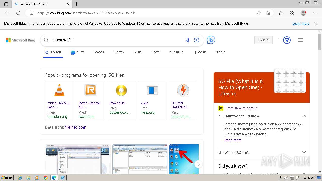The image size is (322, 181).
Task: Switch to the IMAGES tab
Action: coord(99,52)
